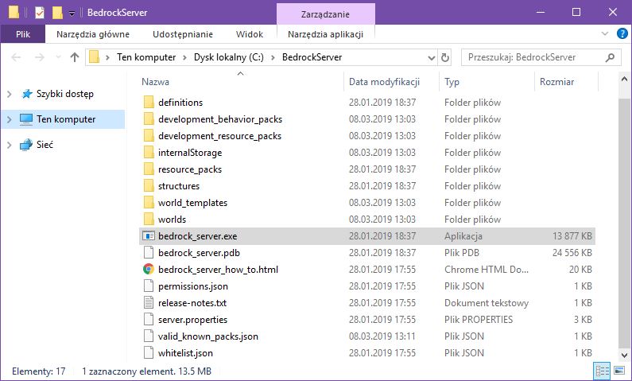Click the Back navigation arrow
632x381 pixels.
[x=16, y=57]
